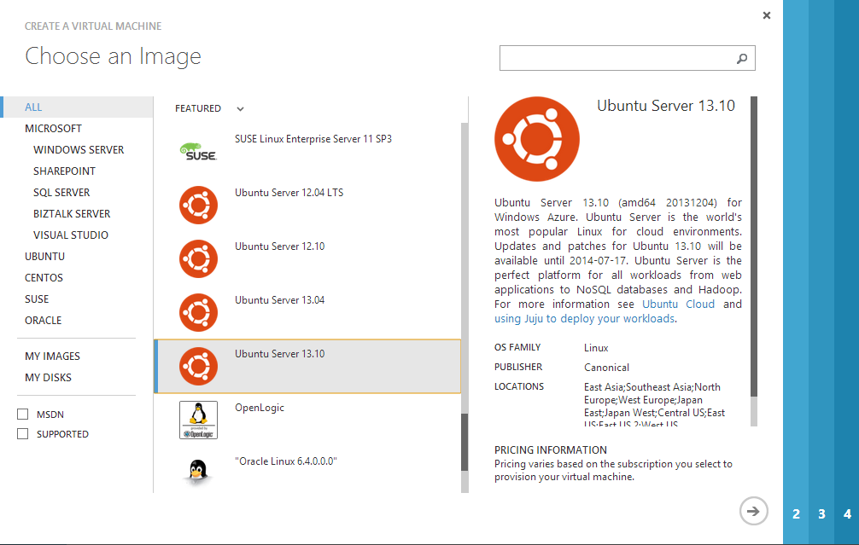859x545 pixels.
Task: Click the Linux OS family value
Action: coord(596,347)
